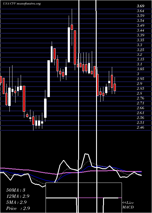This screenshot has height=213, width=152.
Task: Select the 2.61 price axis label
Action: [x=140, y=113]
